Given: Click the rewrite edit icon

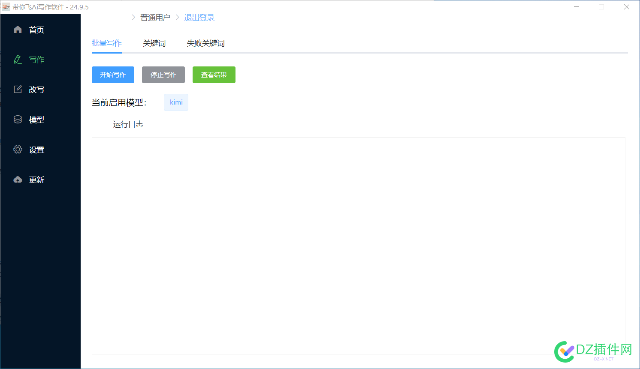Looking at the screenshot, I should pos(18,90).
